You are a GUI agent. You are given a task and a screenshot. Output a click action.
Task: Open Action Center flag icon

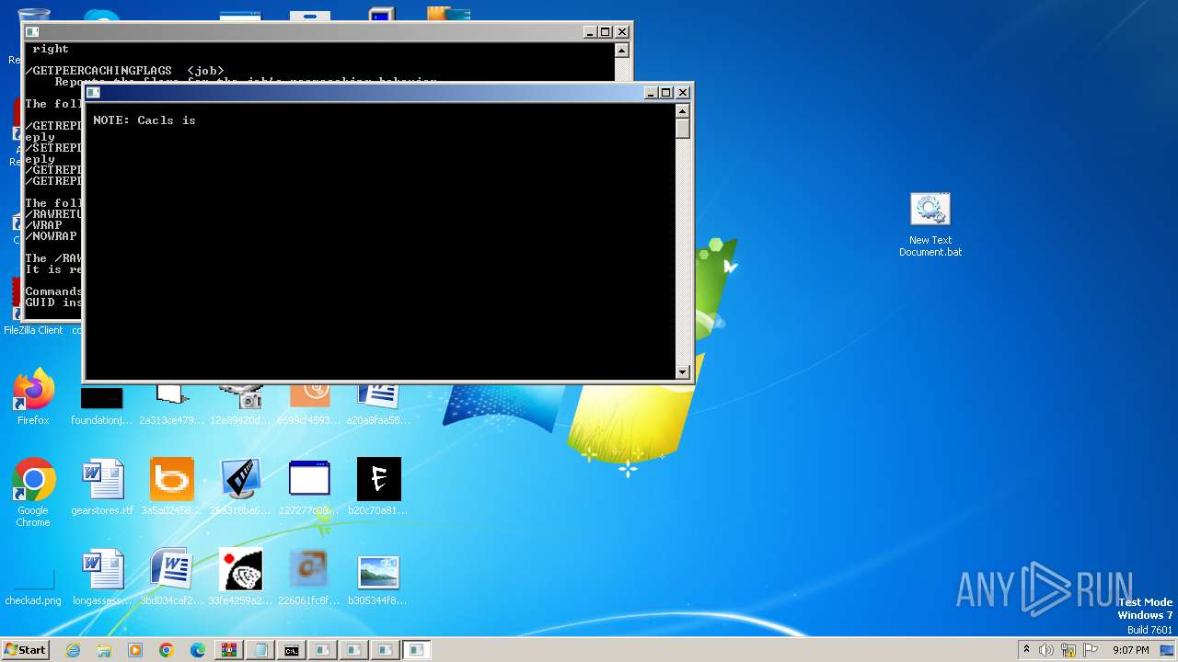pos(1091,650)
